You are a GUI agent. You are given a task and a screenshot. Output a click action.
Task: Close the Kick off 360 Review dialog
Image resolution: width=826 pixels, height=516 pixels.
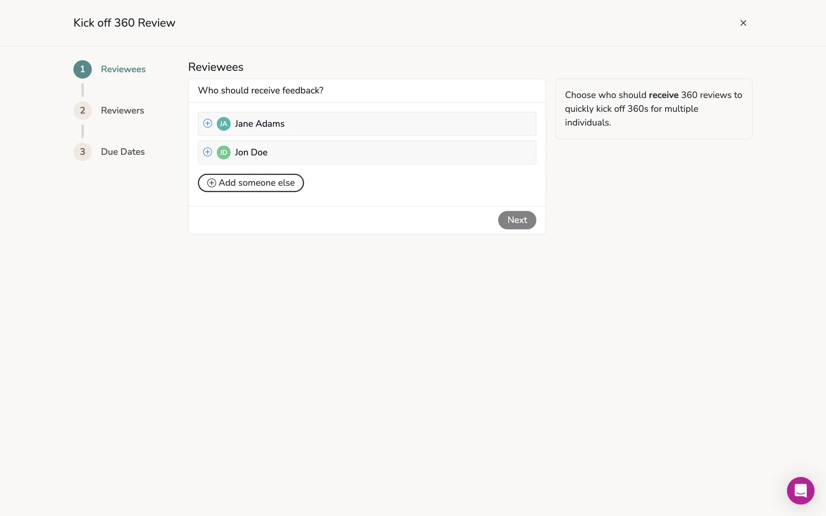743,23
